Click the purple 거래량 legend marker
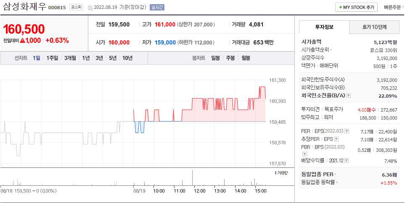 pos(275,173)
